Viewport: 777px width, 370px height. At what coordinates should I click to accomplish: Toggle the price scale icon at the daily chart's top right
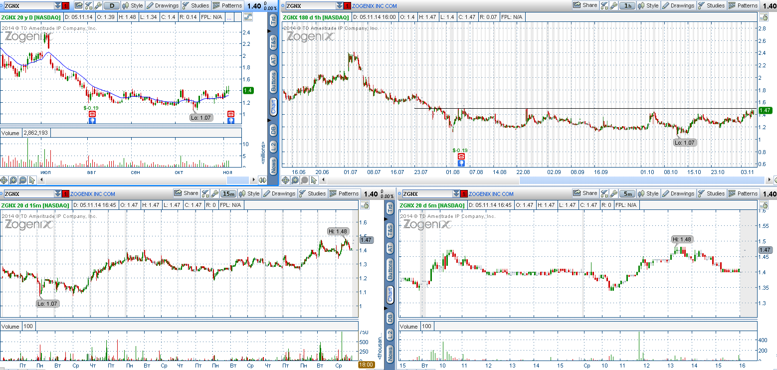[248, 17]
